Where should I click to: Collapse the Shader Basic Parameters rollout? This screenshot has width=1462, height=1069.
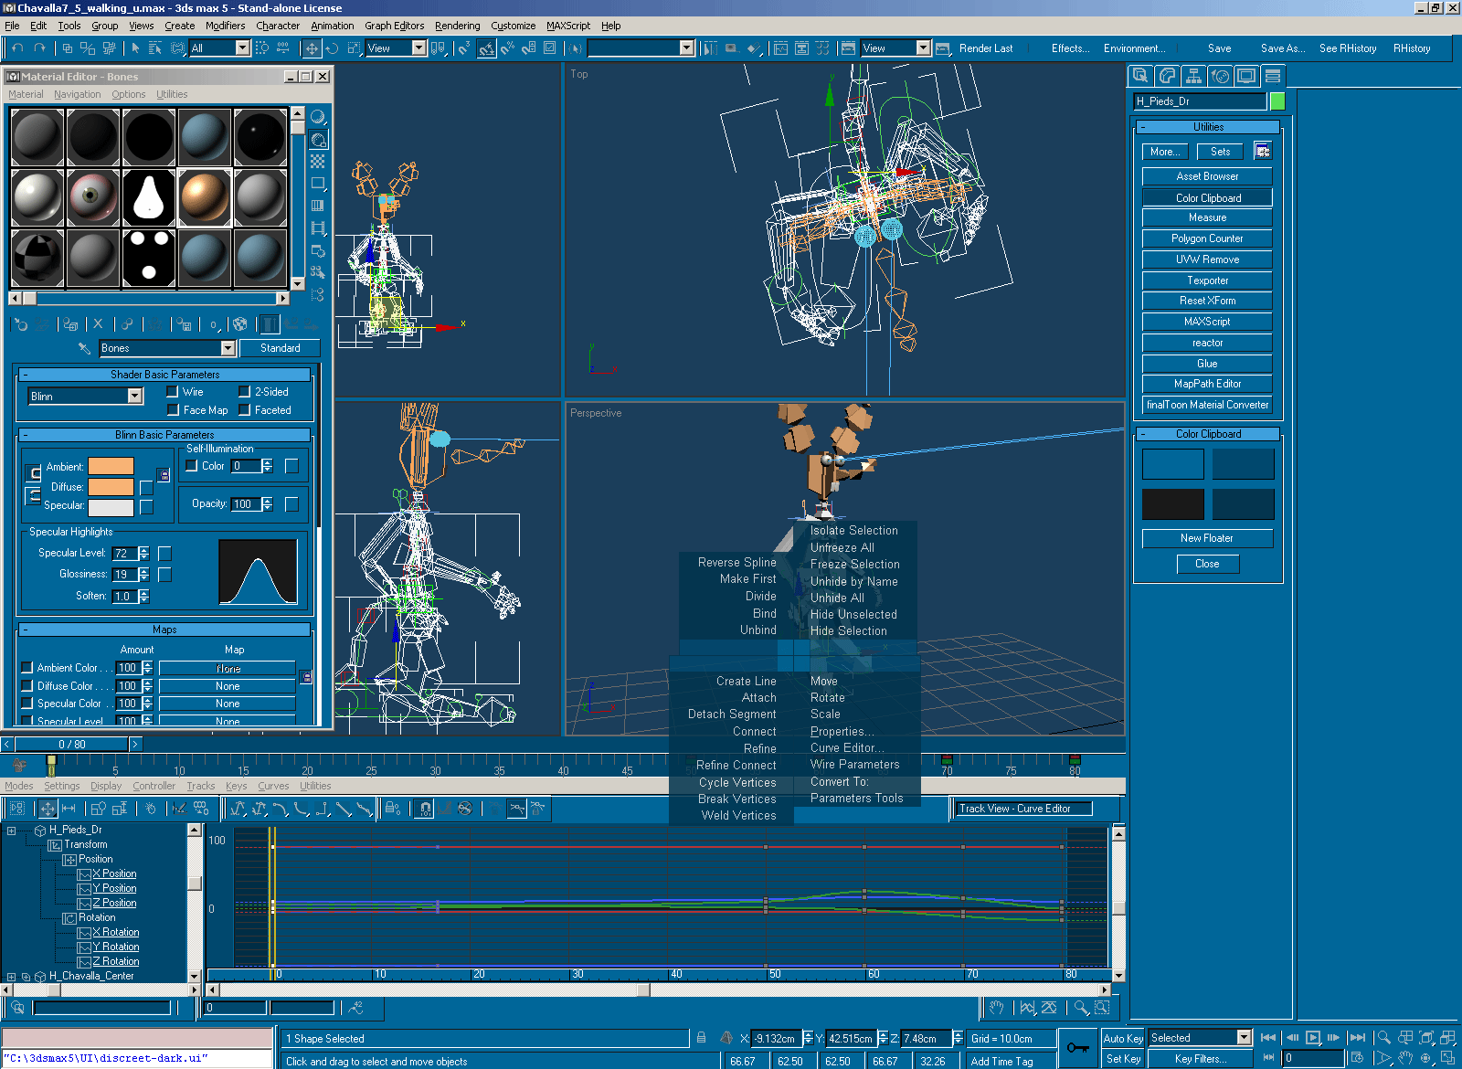tap(164, 375)
